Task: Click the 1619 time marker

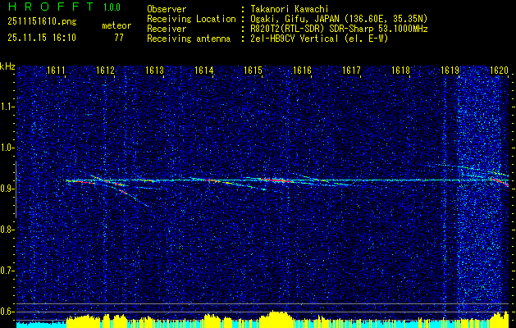Action: (x=450, y=71)
